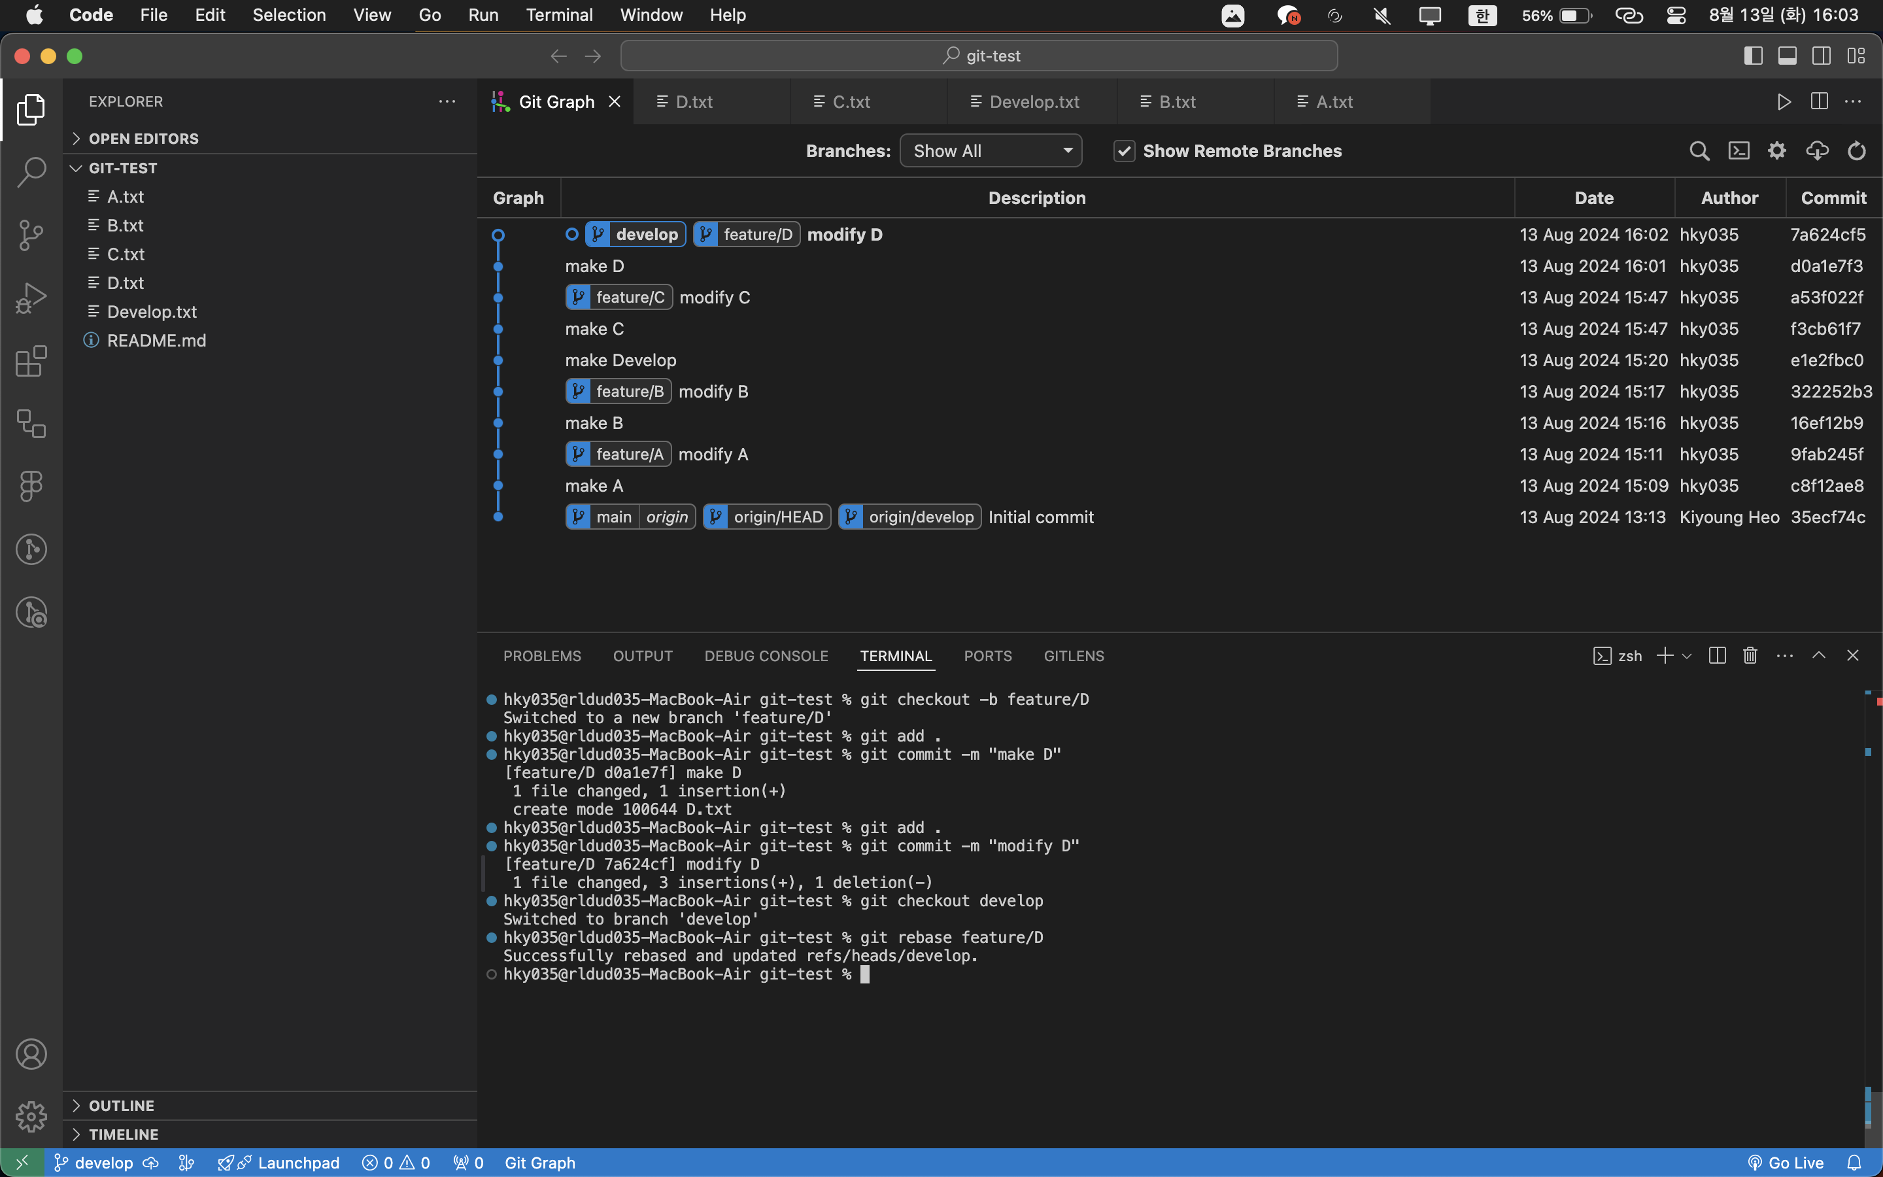This screenshot has height=1177, width=1883.
Task: Expand the TIMELINE section
Action: pos(123,1134)
